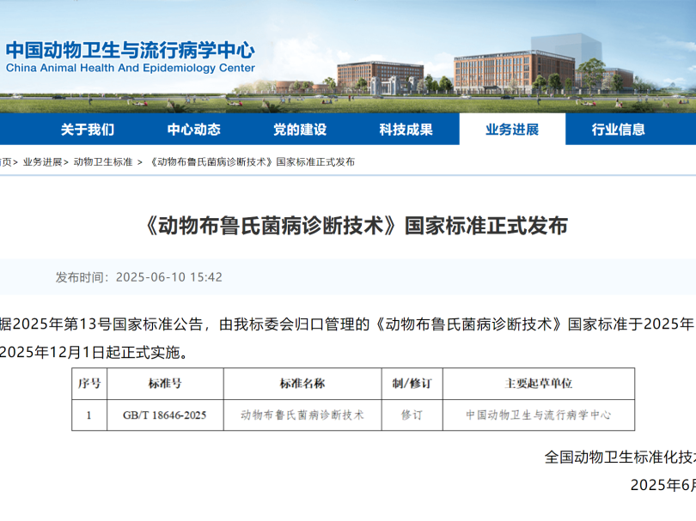Click the English name China Animal Health And Epidemiology Center
The image size is (696, 521).
pos(130,68)
